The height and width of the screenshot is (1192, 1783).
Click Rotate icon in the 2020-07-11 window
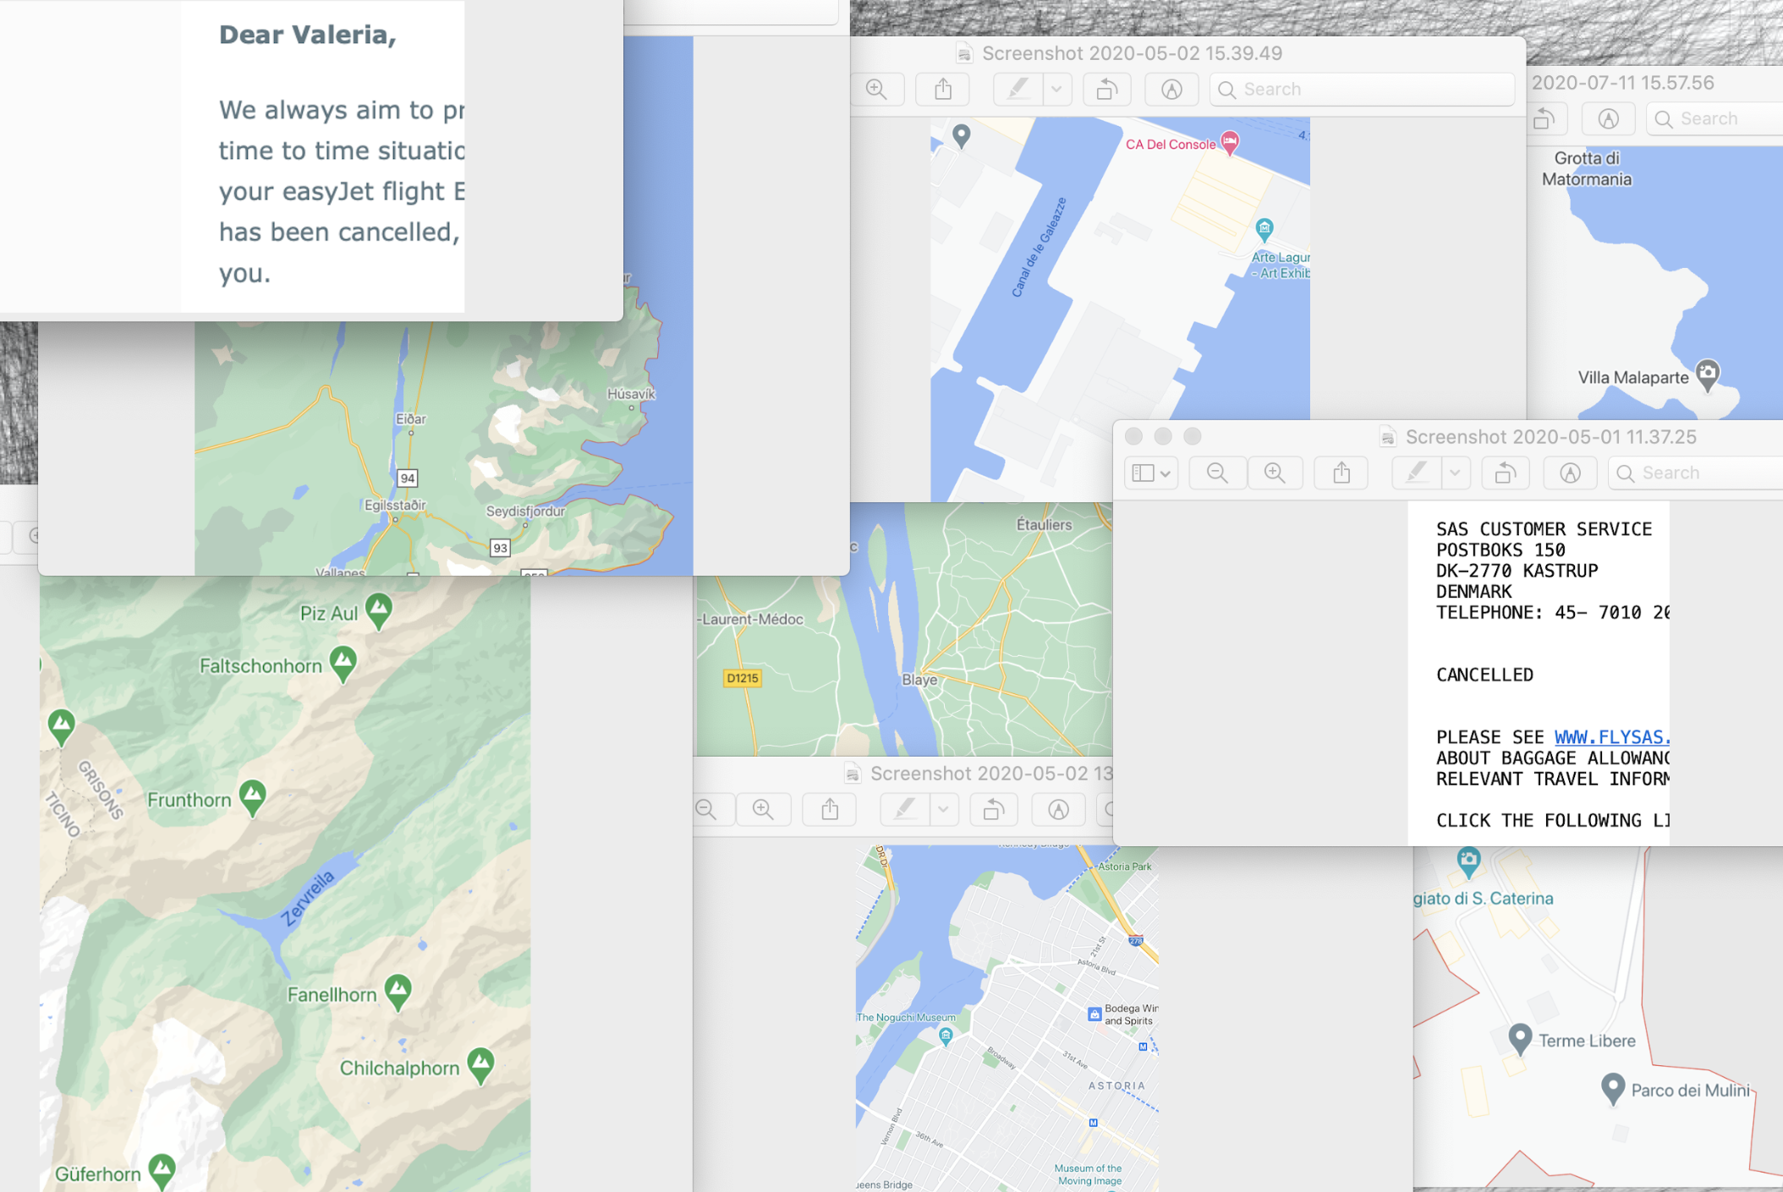[1544, 118]
